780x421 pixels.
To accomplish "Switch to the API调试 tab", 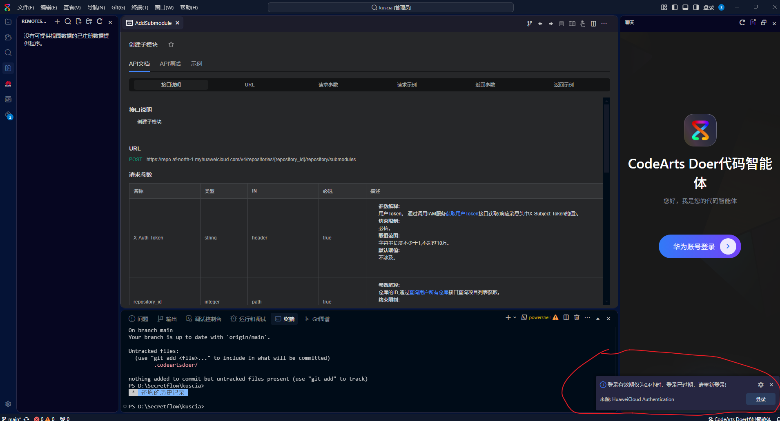I will point(170,64).
